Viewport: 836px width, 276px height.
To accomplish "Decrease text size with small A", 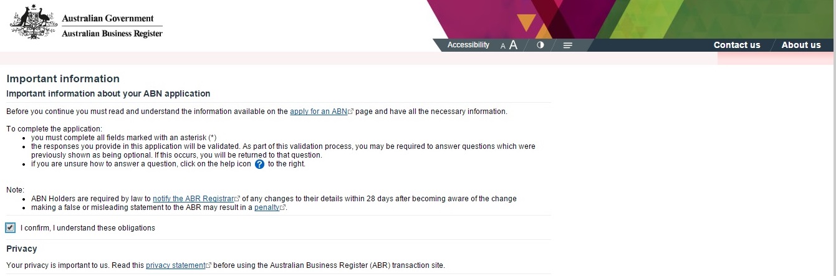I will coord(503,46).
